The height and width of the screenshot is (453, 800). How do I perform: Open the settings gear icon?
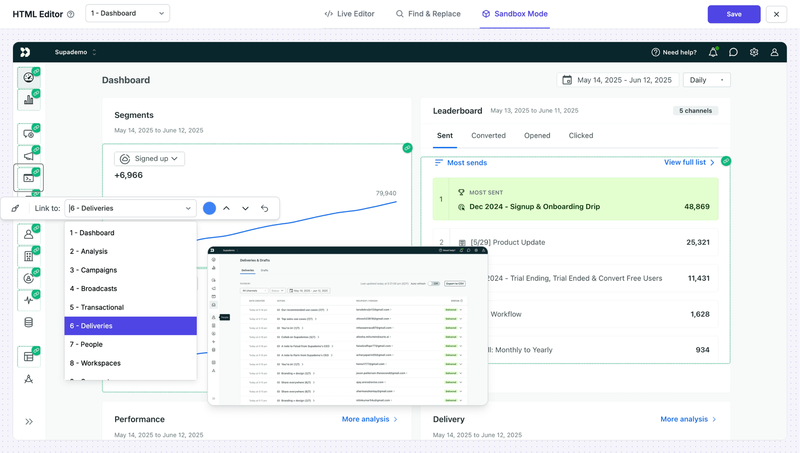754,52
